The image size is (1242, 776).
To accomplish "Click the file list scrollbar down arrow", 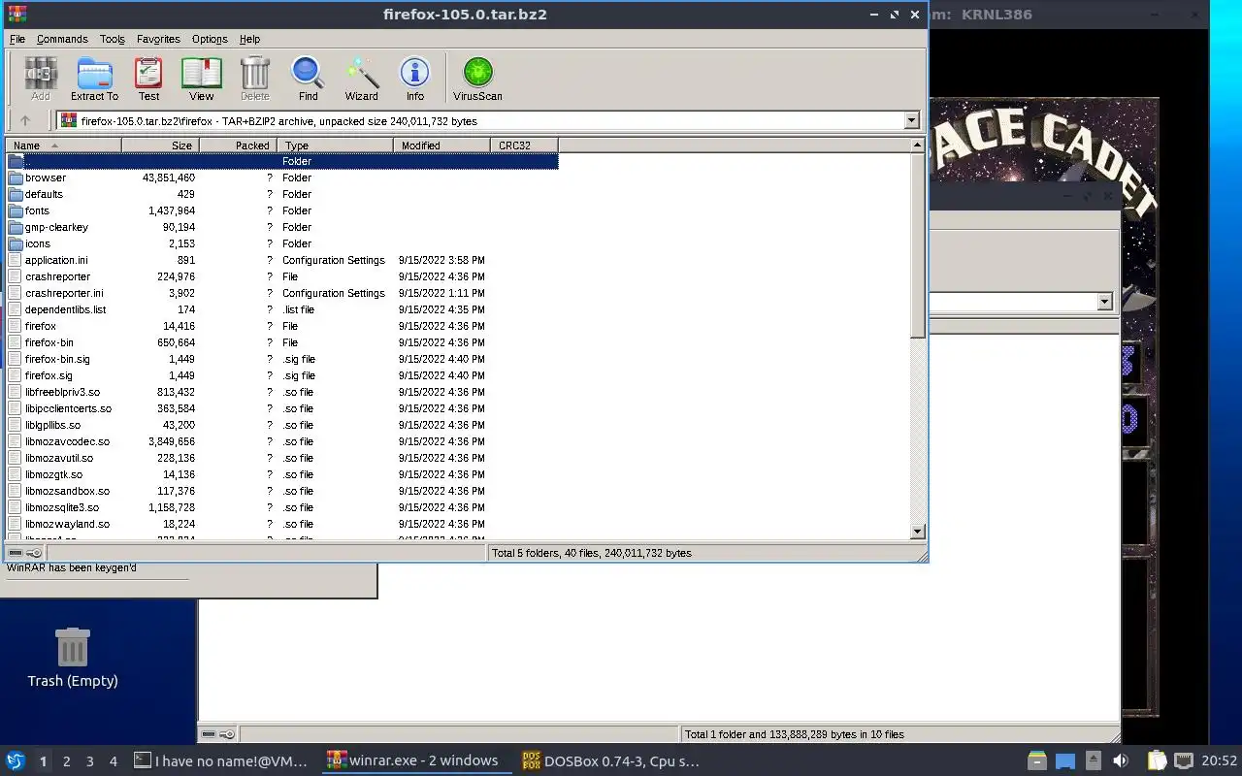I will pos(918,532).
